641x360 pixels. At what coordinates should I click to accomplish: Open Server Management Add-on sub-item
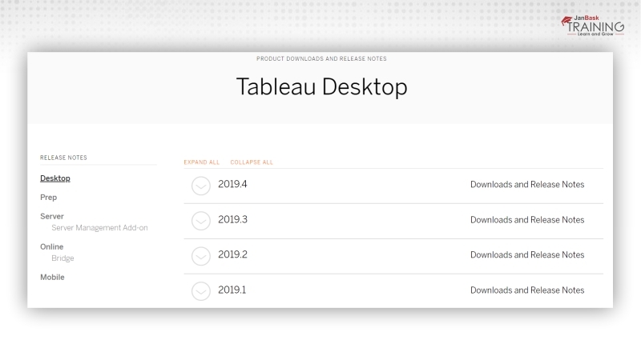[x=99, y=228]
